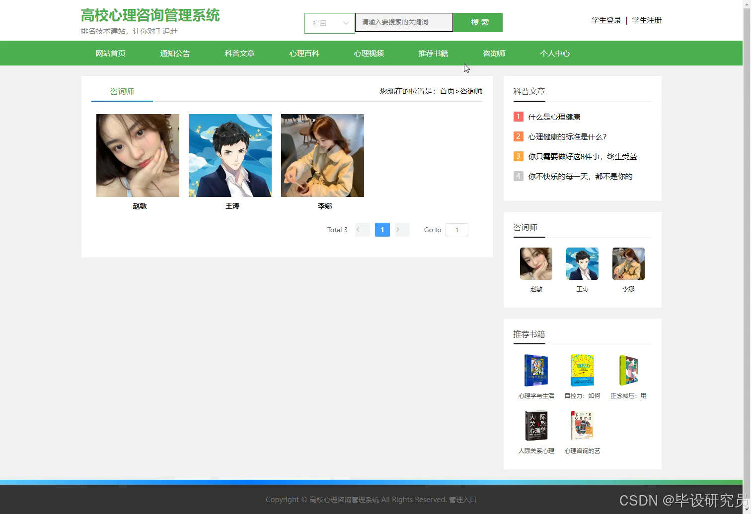Open counselor 赵敏's large photo
The height and width of the screenshot is (514, 751).
click(x=138, y=155)
